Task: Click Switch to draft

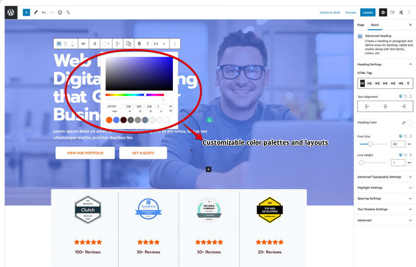Action: [x=330, y=12]
